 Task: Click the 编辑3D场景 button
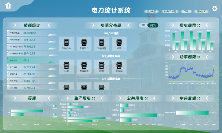[x=170, y=11]
